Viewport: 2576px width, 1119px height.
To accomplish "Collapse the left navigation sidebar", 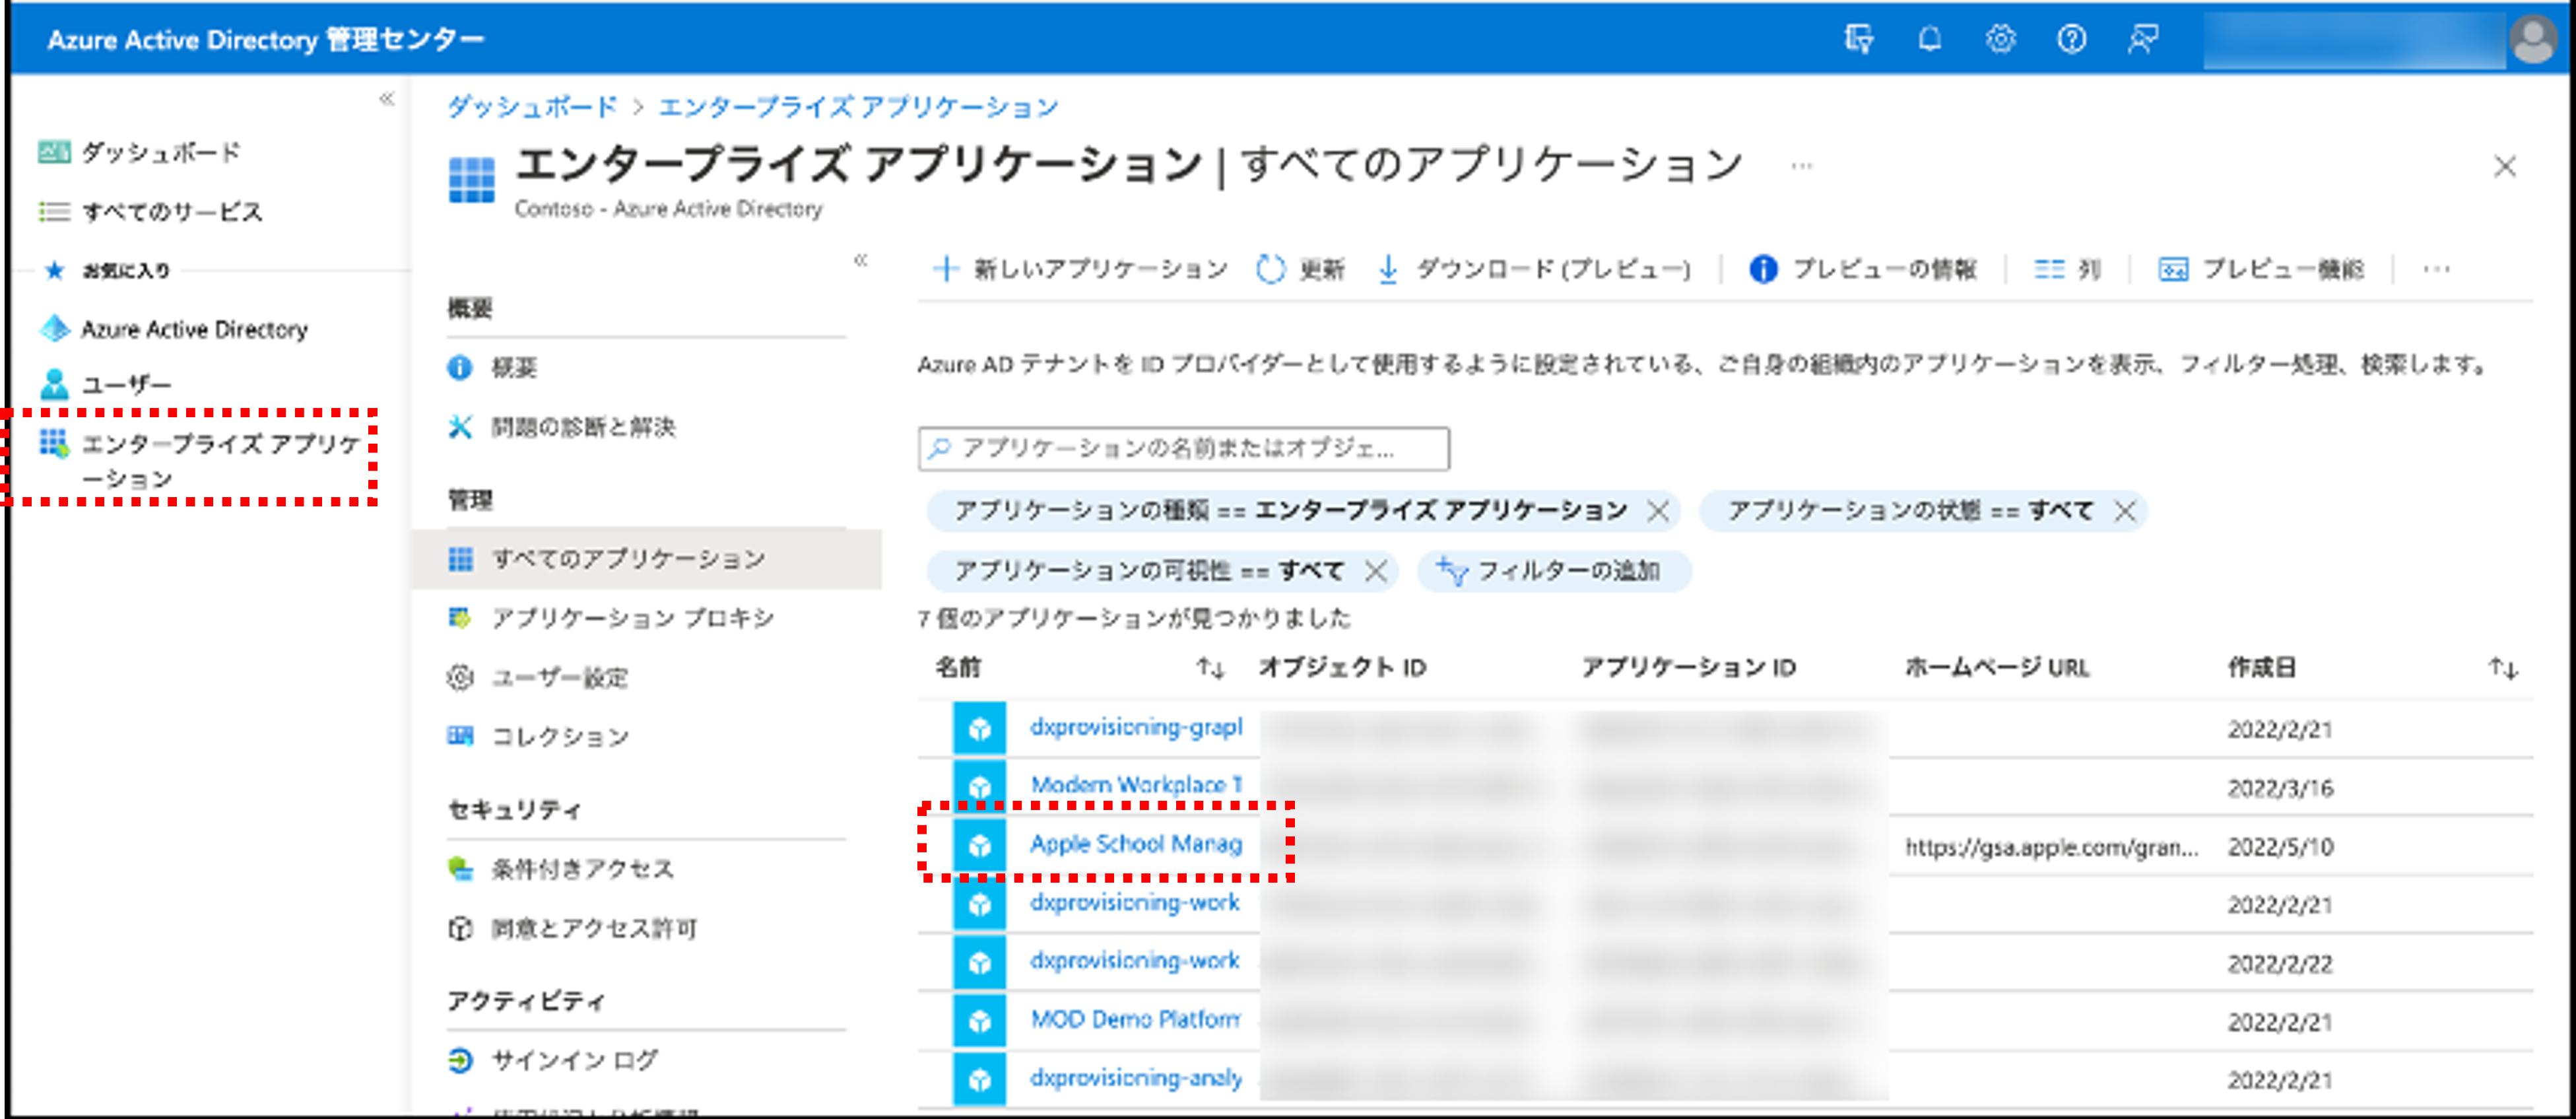I will pos(387,98).
